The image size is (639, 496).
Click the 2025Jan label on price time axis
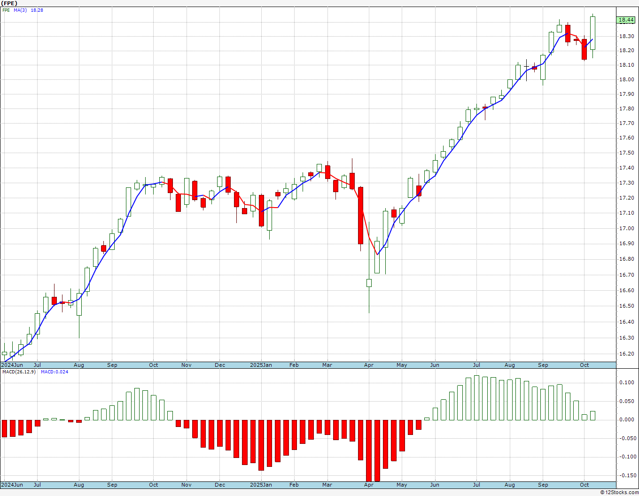coord(261,365)
